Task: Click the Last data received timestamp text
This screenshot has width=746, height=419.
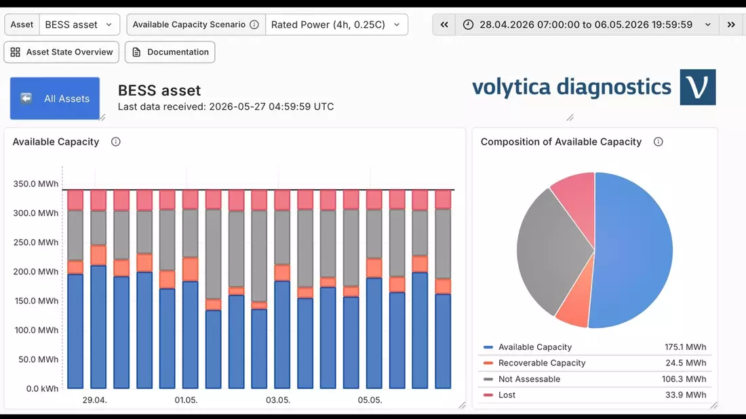Action: coord(226,106)
